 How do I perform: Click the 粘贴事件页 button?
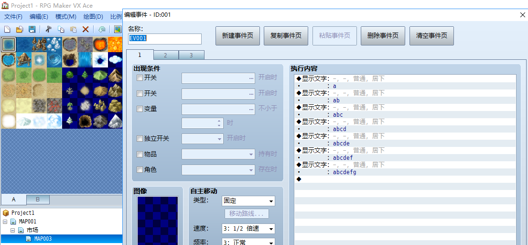pyautogui.click(x=334, y=36)
